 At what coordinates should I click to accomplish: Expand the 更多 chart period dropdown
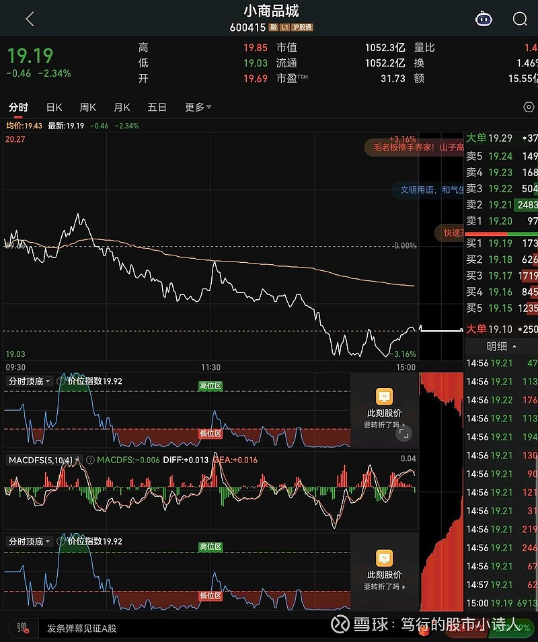pos(198,108)
